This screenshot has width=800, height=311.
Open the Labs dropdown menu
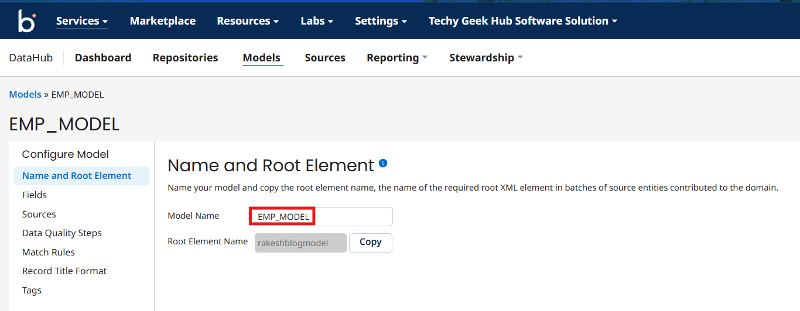pos(316,21)
